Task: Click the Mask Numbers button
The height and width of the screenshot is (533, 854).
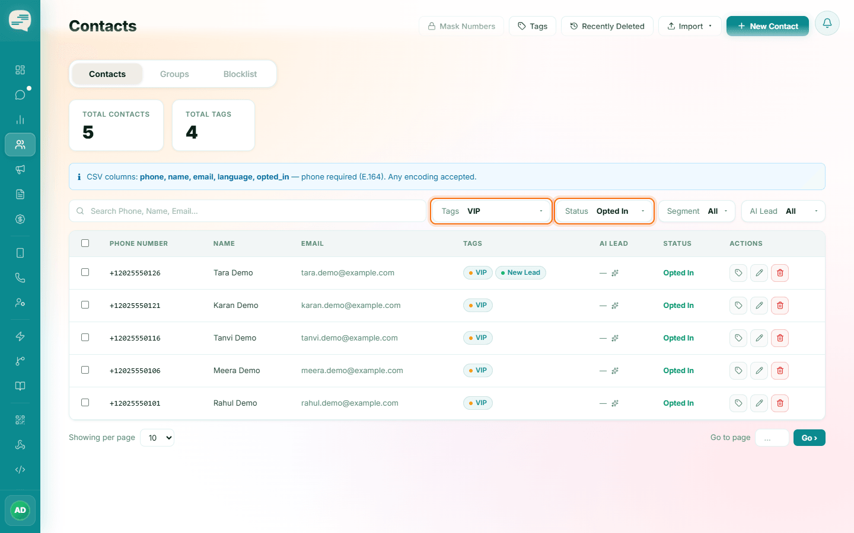Action: coord(461,26)
